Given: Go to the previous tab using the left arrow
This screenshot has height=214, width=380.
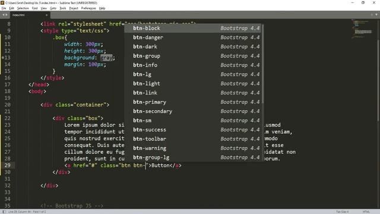Looking at the screenshot, I should click(3, 15).
